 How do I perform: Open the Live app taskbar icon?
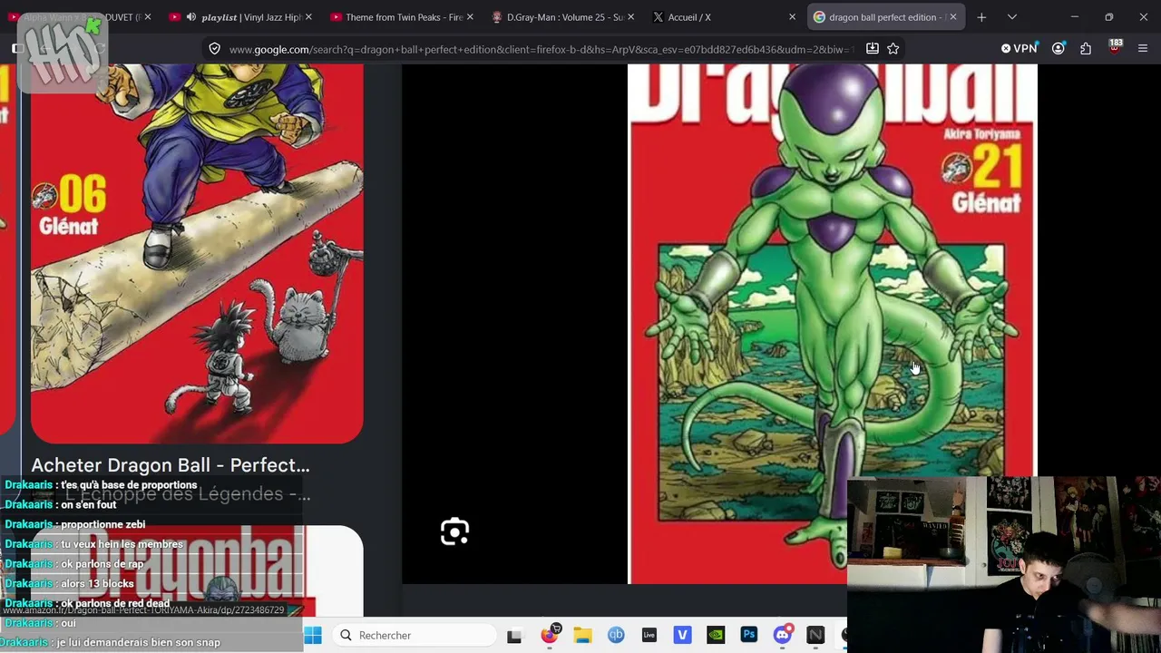tap(649, 635)
